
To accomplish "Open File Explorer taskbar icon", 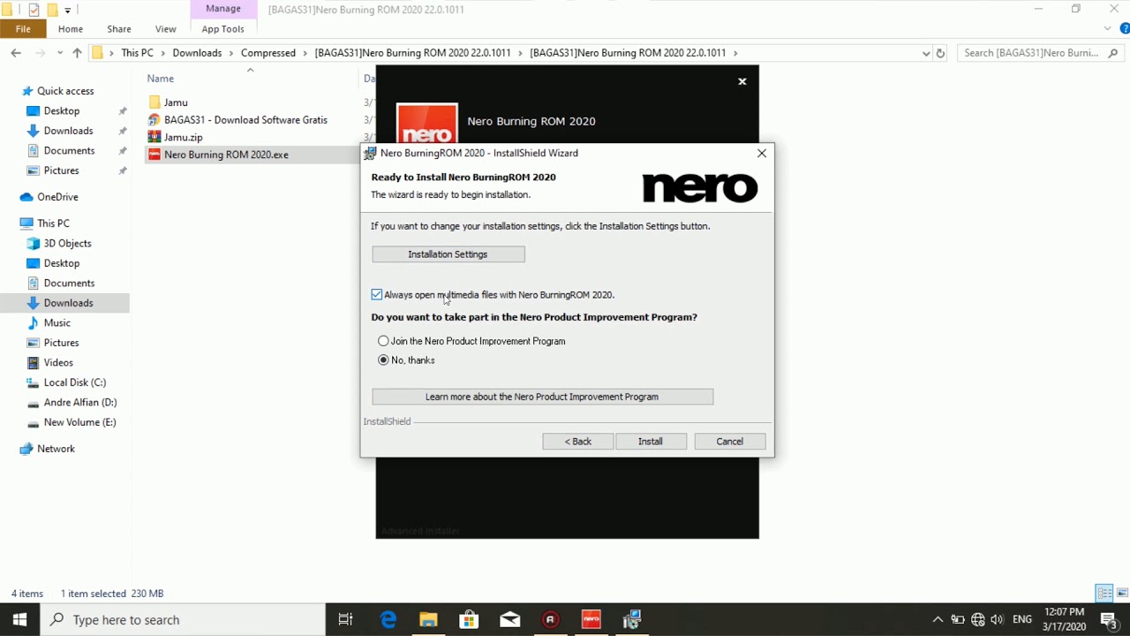I will tap(428, 620).
